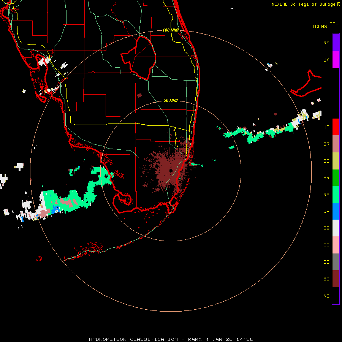Viewport: 342px width, 342px height.
Task: Select the GR pink-brown legend swatch
Action: pos(336,144)
